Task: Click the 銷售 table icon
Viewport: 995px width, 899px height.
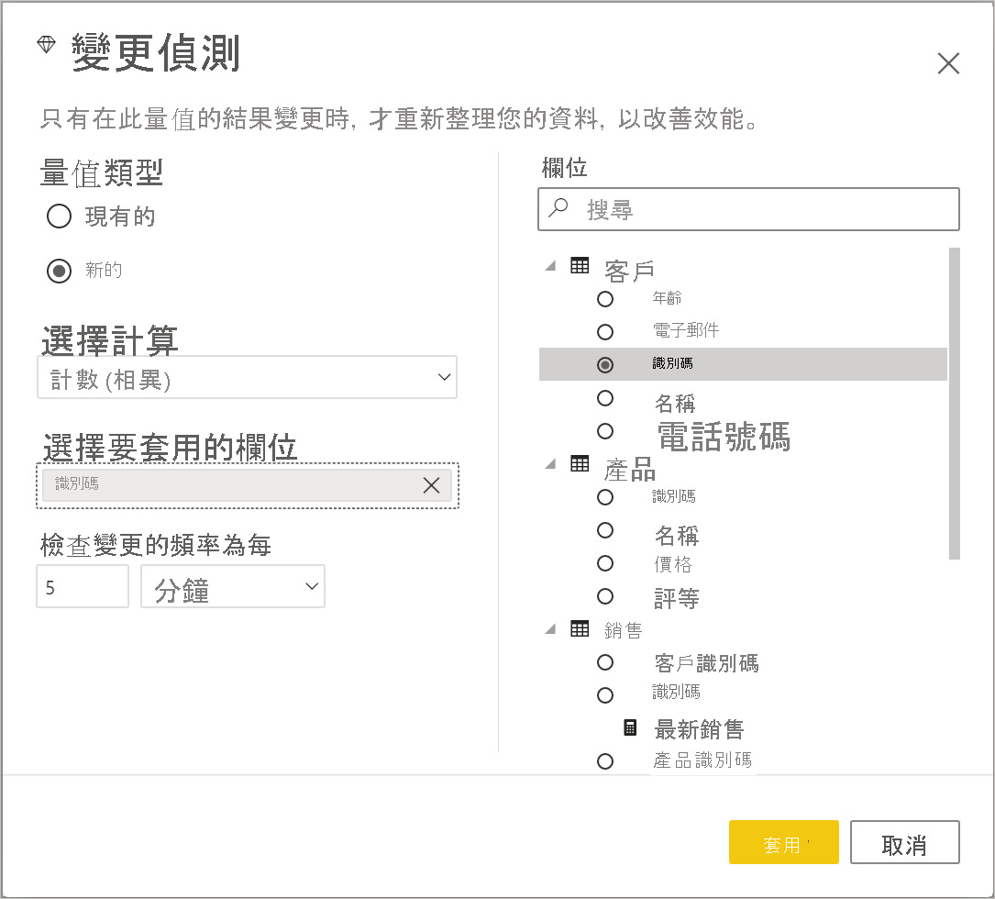Action: 580,628
